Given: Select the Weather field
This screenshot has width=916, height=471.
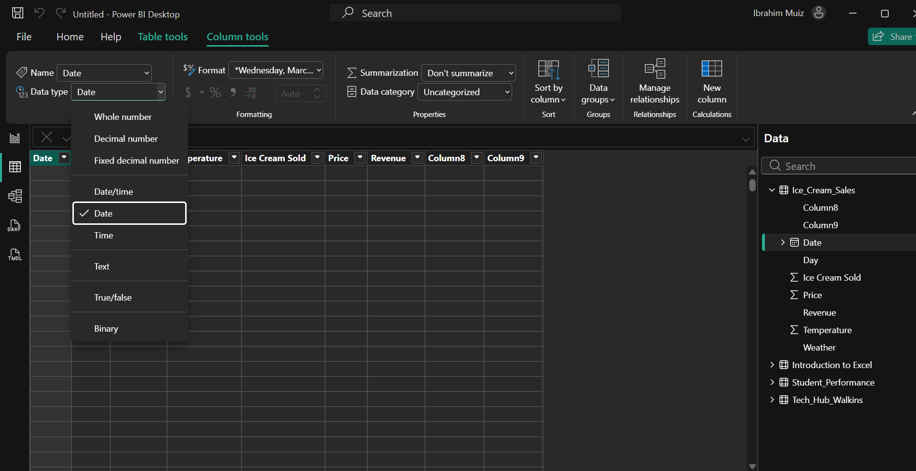Looking at the screenshot, I should [819, 347].
